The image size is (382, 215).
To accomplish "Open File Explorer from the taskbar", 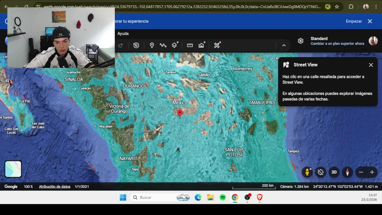I will click(210, 197).
